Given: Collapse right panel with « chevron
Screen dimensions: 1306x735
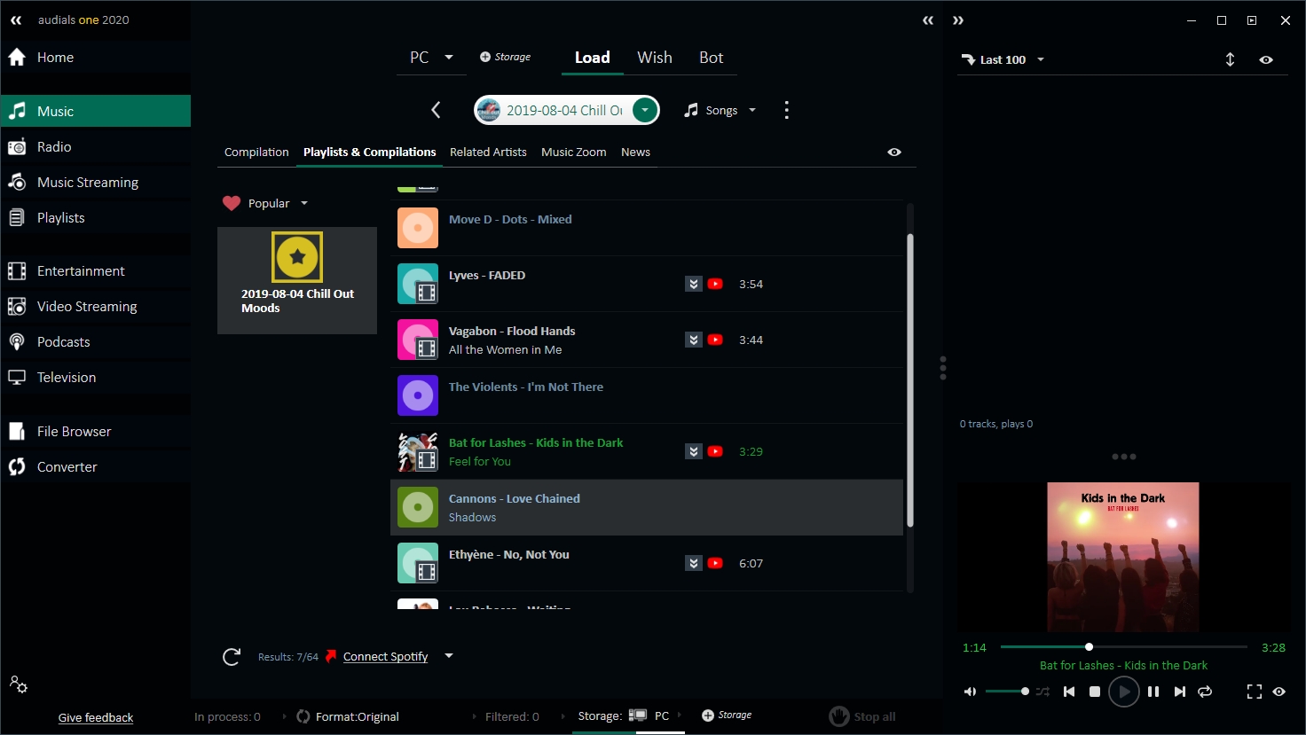Looking at the screenshot, I should (928, 20).
